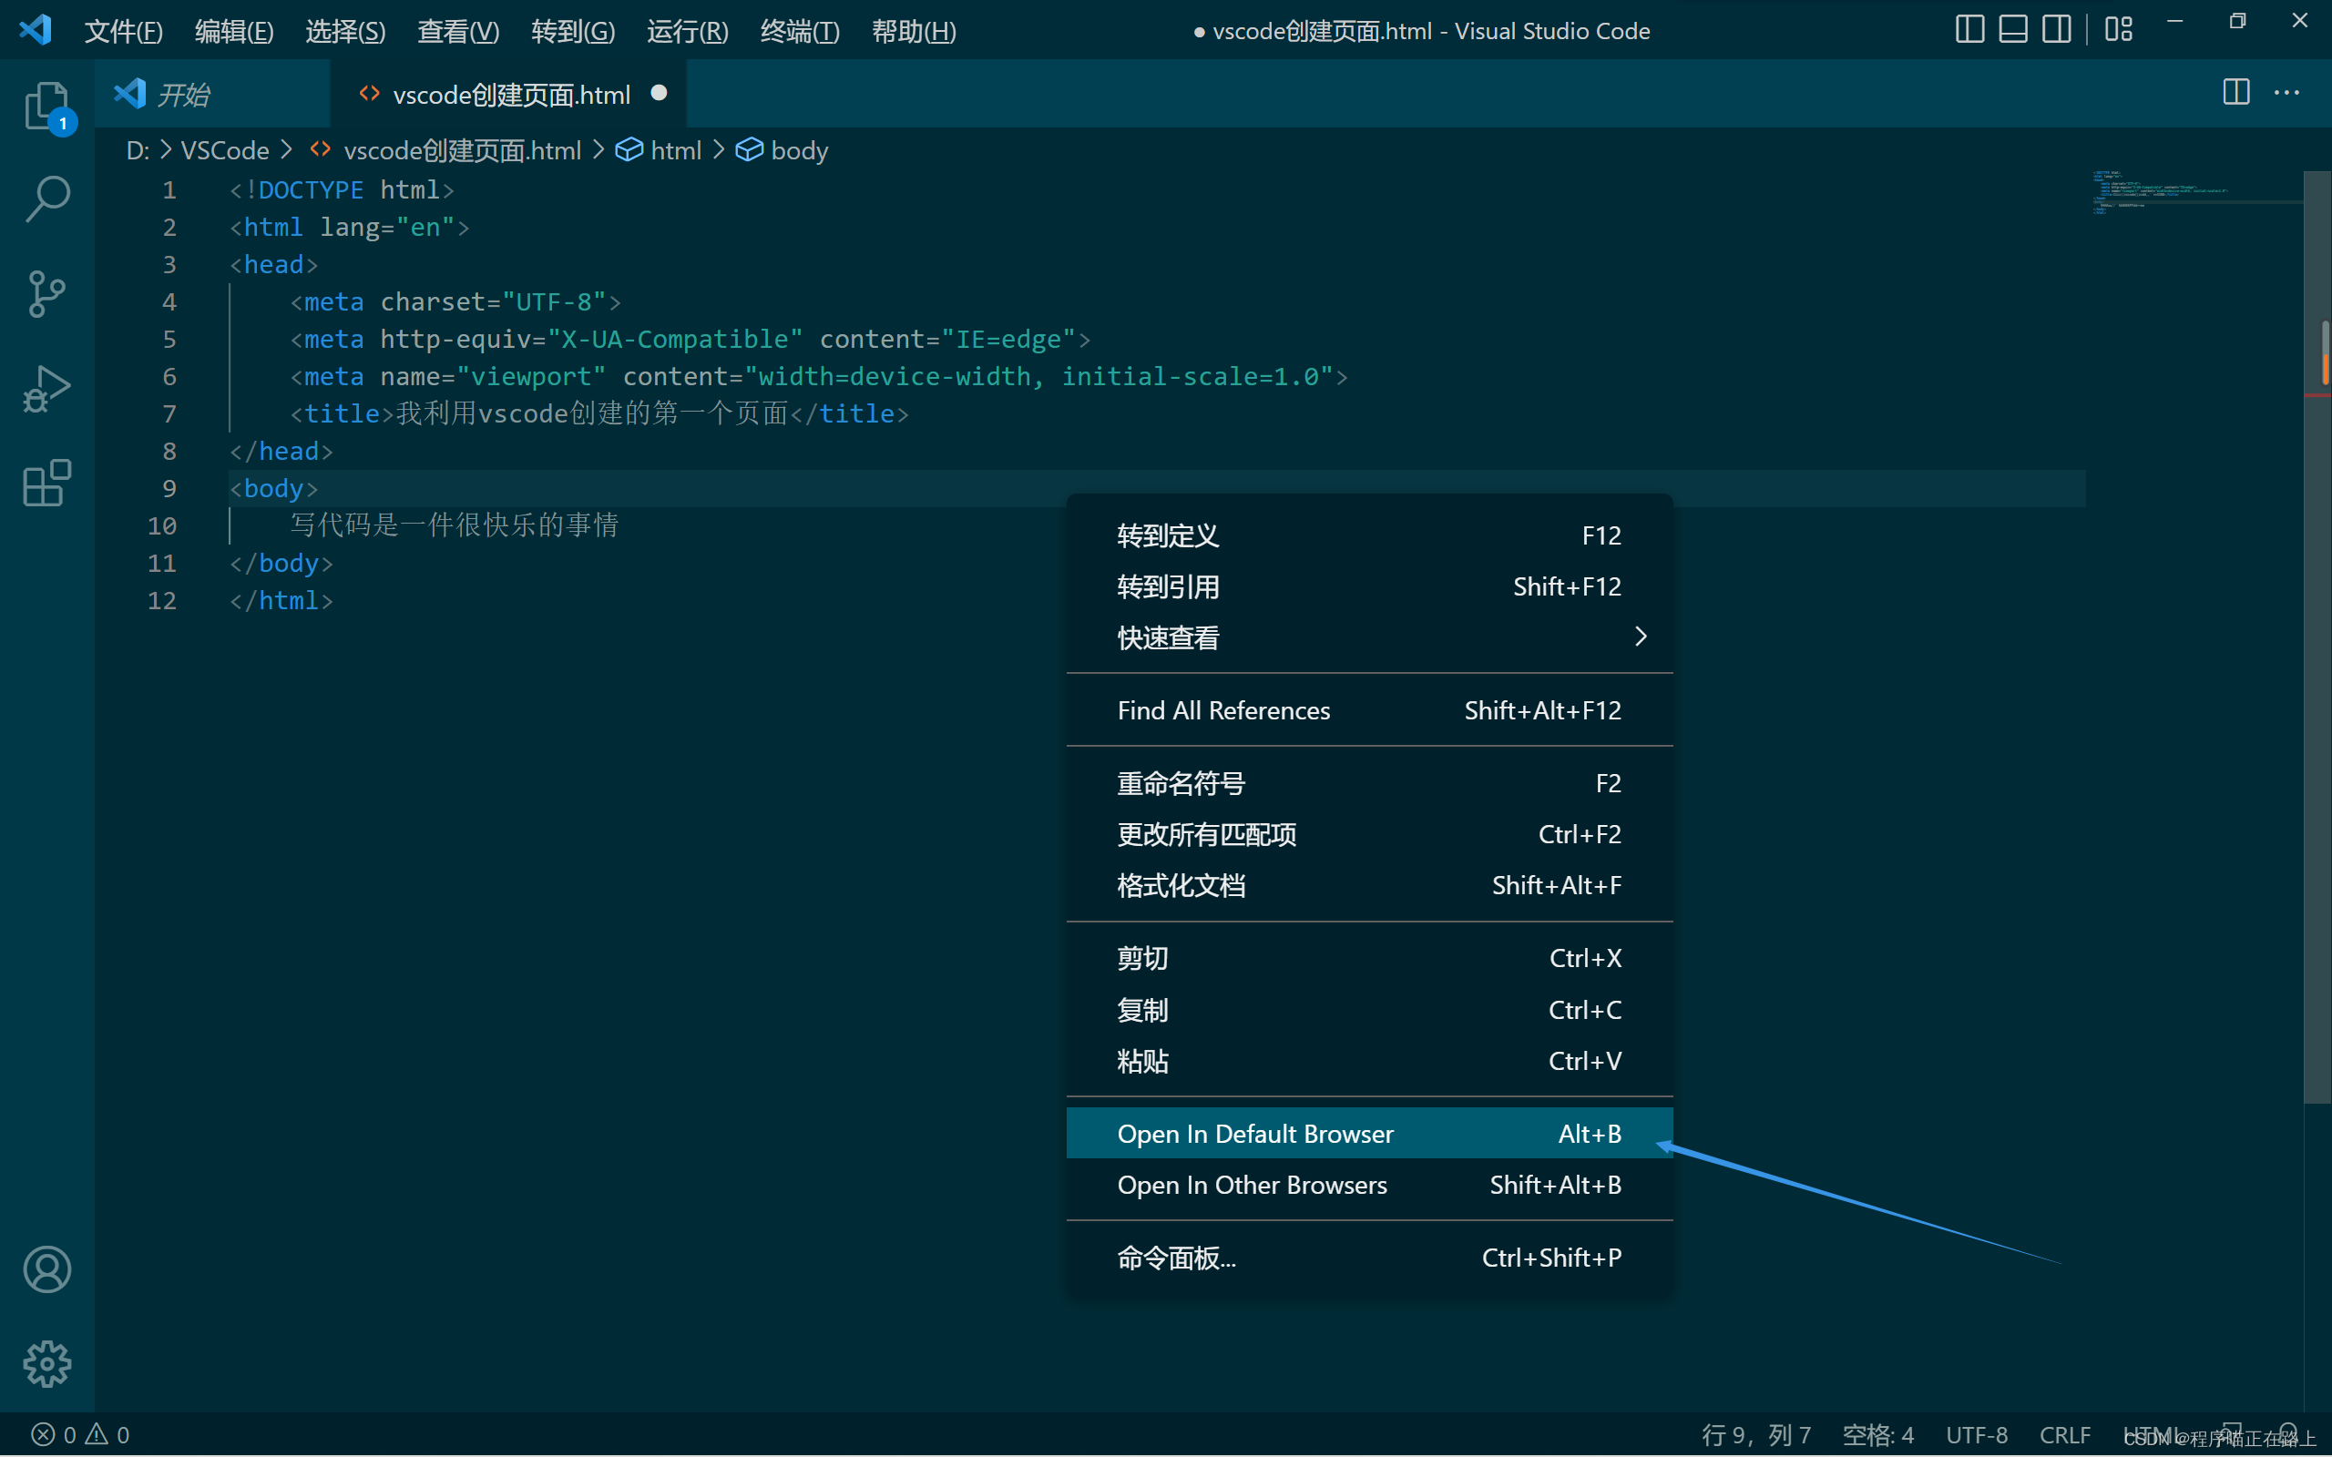This screenshot has height=1457, width=2332.
Task: Open the Accounts icon in activity bar
Action: (46, 1269)
